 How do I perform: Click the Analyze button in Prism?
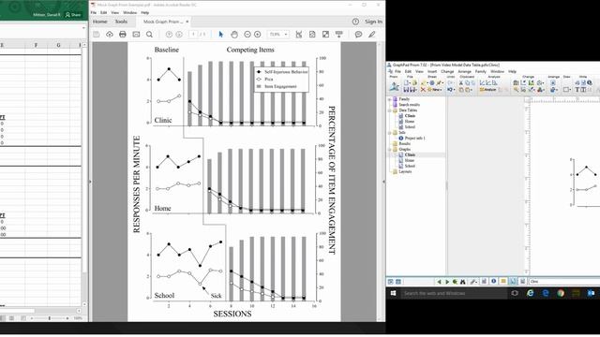point(487,90)
